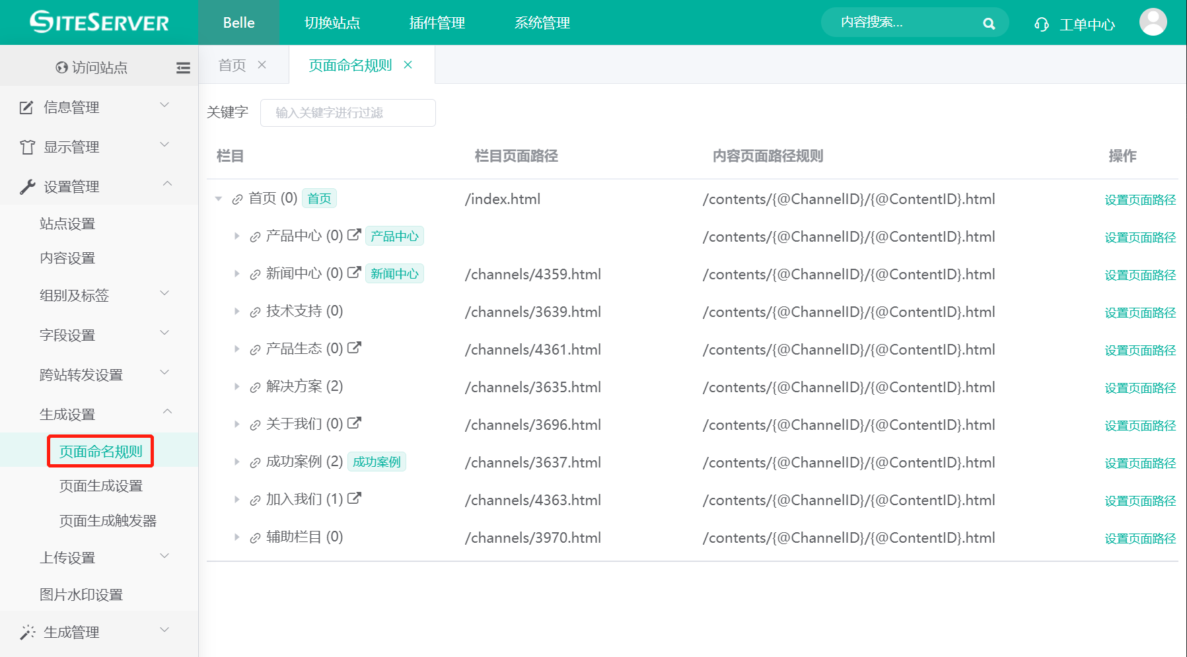Close the 页面命名规则 tab

[408, 65]
